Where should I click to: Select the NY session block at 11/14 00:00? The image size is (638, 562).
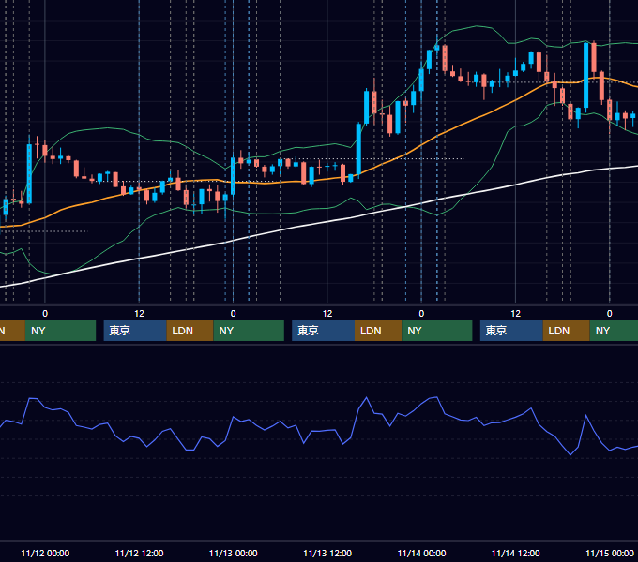point(437,331)
